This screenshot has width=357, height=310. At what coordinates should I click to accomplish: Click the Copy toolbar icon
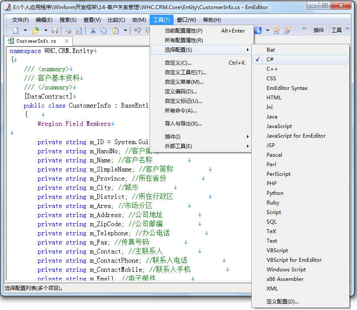click(103, 30)
